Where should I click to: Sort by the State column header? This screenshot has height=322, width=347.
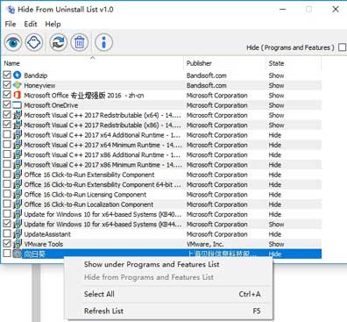(294, 63)
